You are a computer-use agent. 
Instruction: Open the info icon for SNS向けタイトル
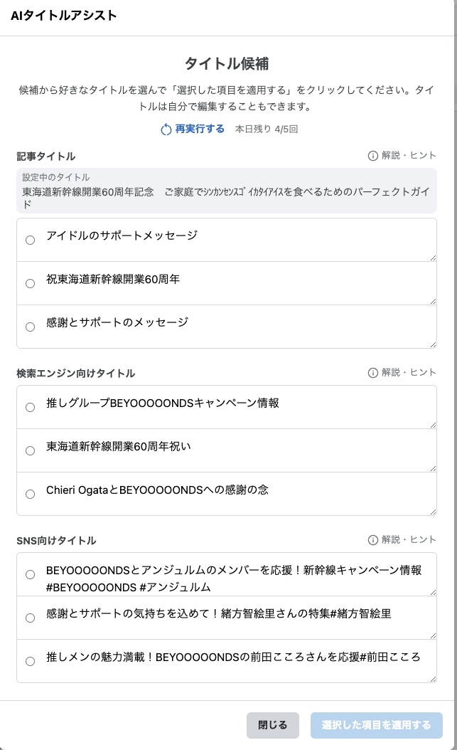373,539
